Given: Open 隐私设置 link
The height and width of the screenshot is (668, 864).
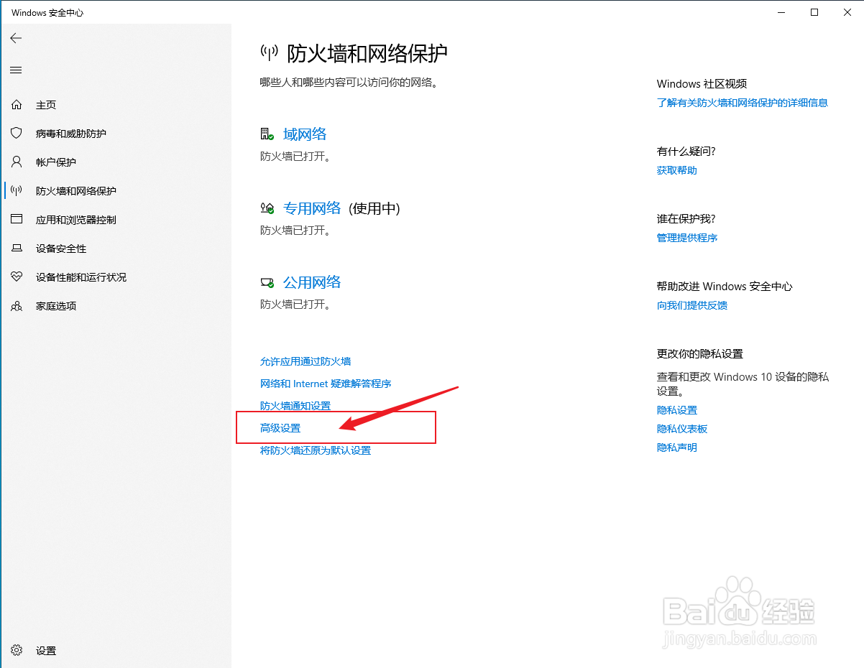Looking at the screenshot, I should [677, 410].
